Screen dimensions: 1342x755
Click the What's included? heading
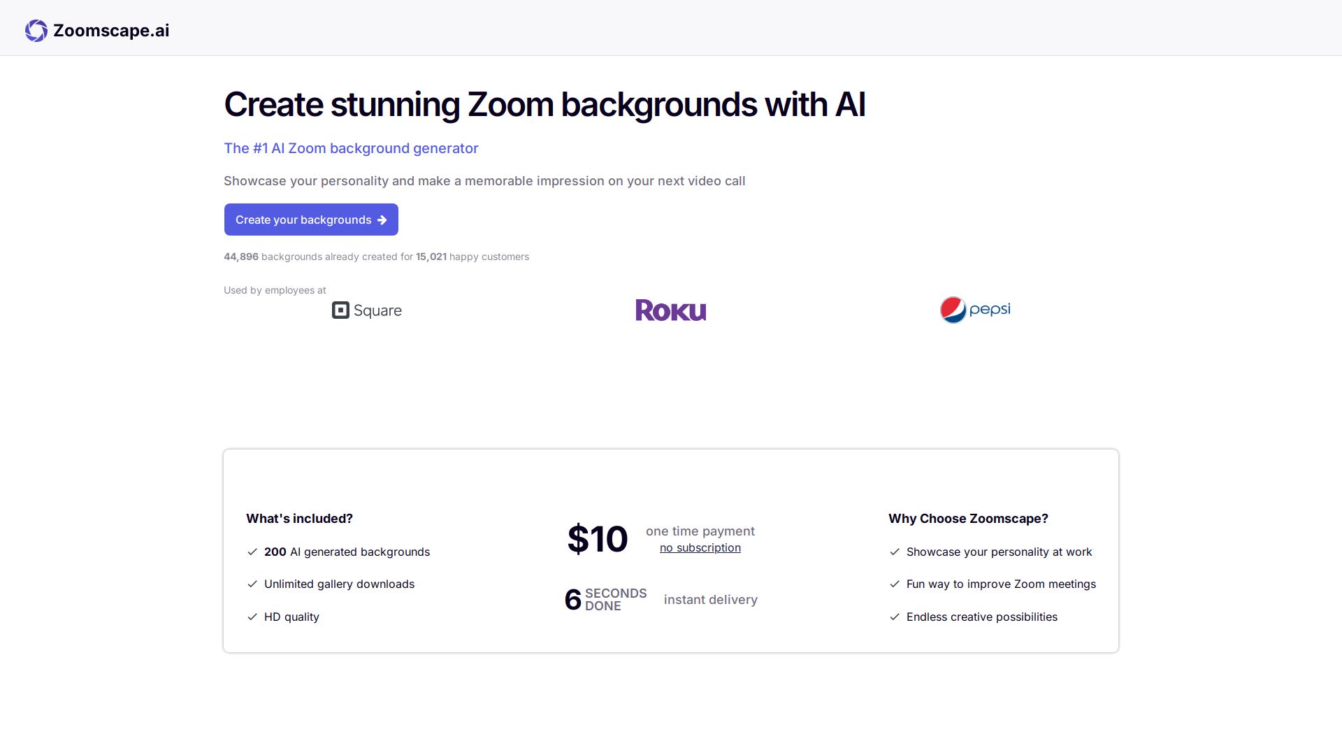coord(299,519)
